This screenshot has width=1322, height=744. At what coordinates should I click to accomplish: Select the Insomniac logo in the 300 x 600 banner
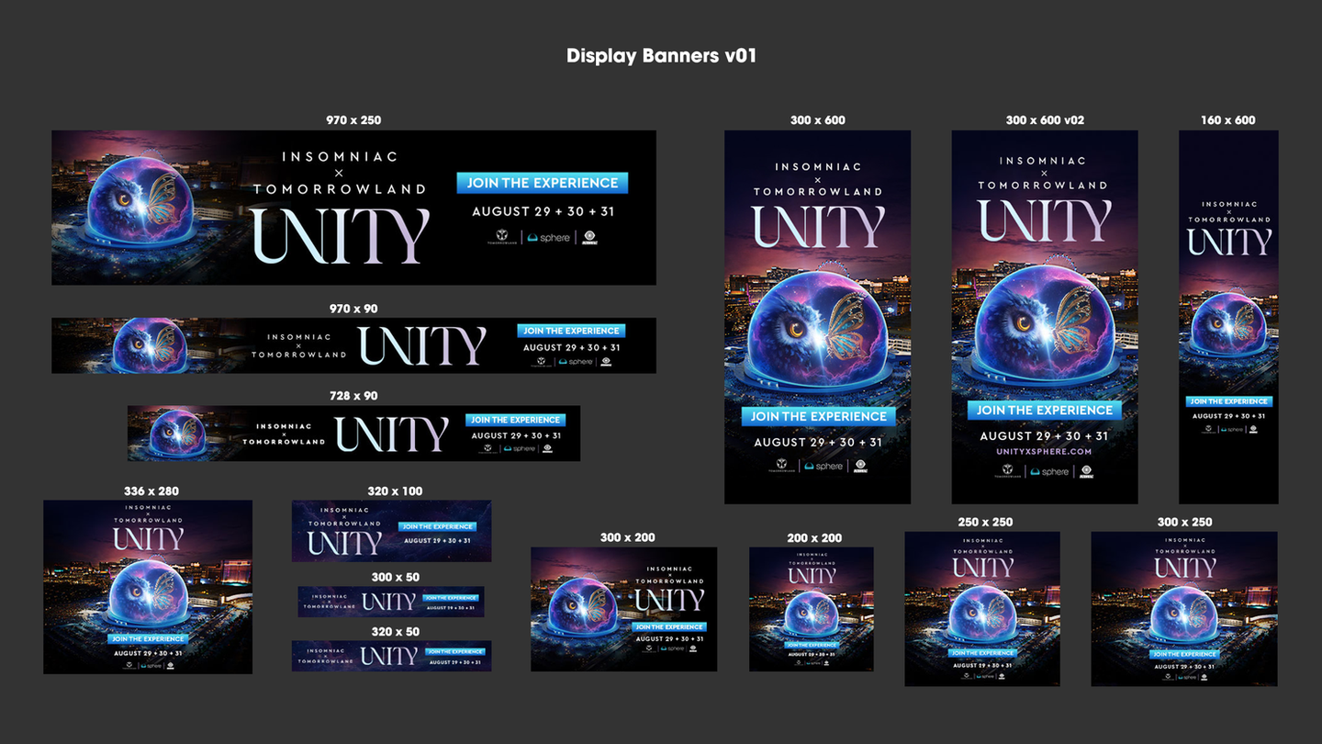click(x=860, y=467)
